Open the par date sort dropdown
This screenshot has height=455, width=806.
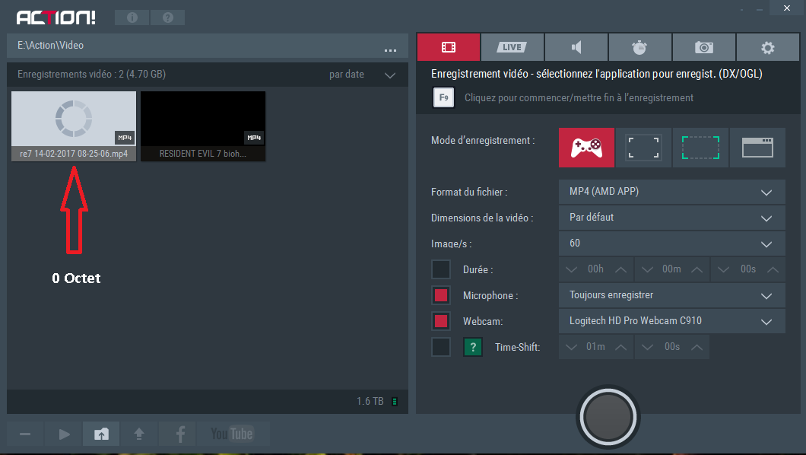[x=363, y=75]
